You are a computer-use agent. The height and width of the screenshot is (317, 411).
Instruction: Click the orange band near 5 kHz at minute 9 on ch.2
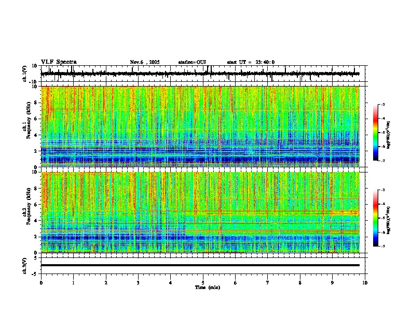pyautogui.click(x=345, y=213)
